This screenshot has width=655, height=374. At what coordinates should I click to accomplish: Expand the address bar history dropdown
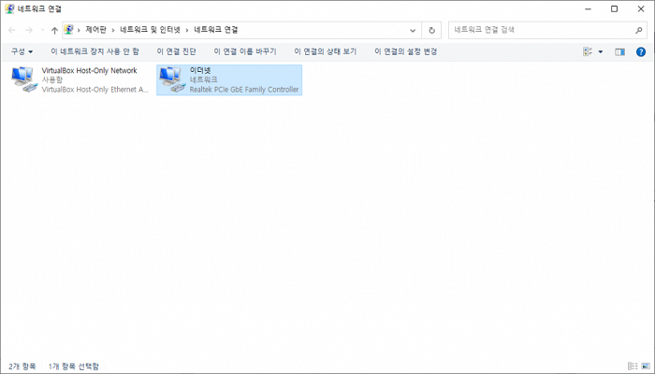413,30
